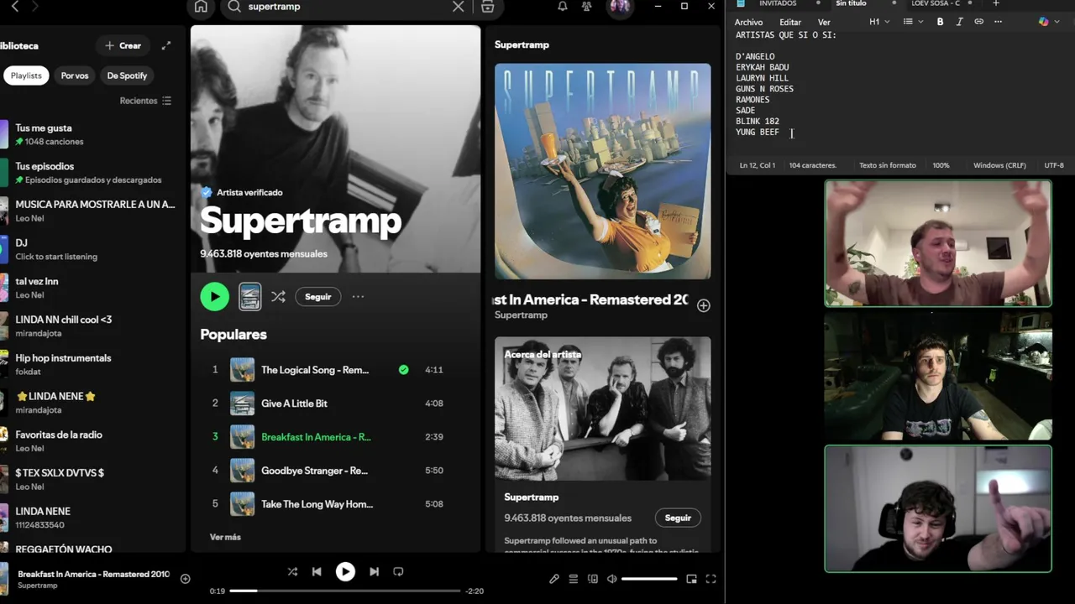This screenshot has width=1075, height=604.
Task: Seek within the song progress bar
Action: pos(345,591)
